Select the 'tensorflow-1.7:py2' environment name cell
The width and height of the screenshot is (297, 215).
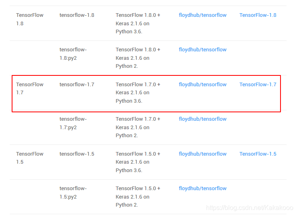tap(73, 123)
